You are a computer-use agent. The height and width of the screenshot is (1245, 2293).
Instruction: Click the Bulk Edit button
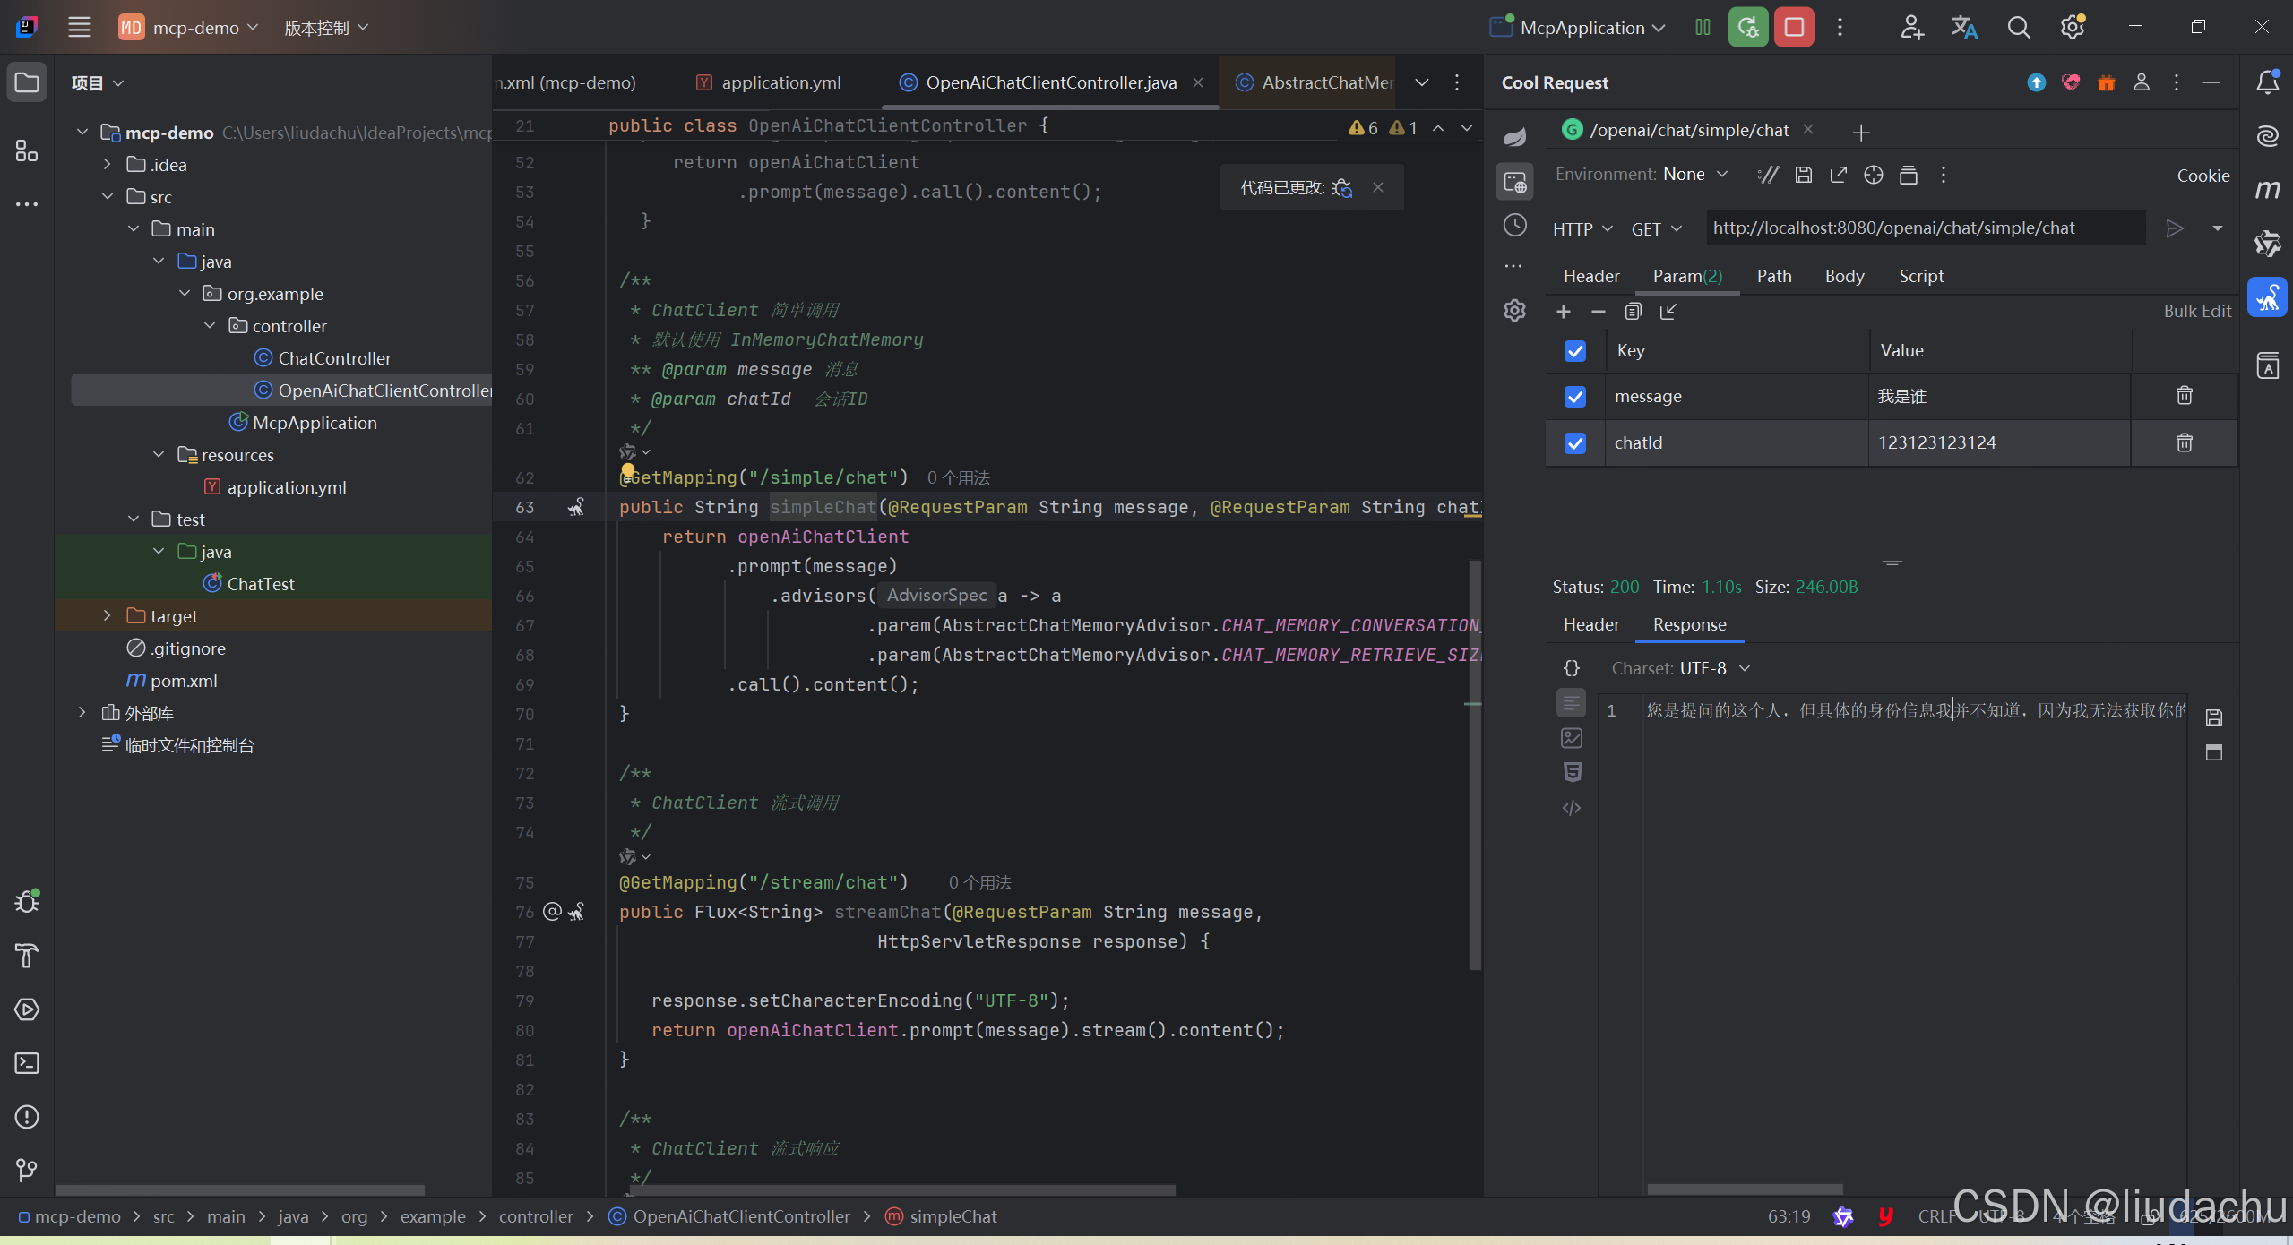click(x=2196, y=311)
